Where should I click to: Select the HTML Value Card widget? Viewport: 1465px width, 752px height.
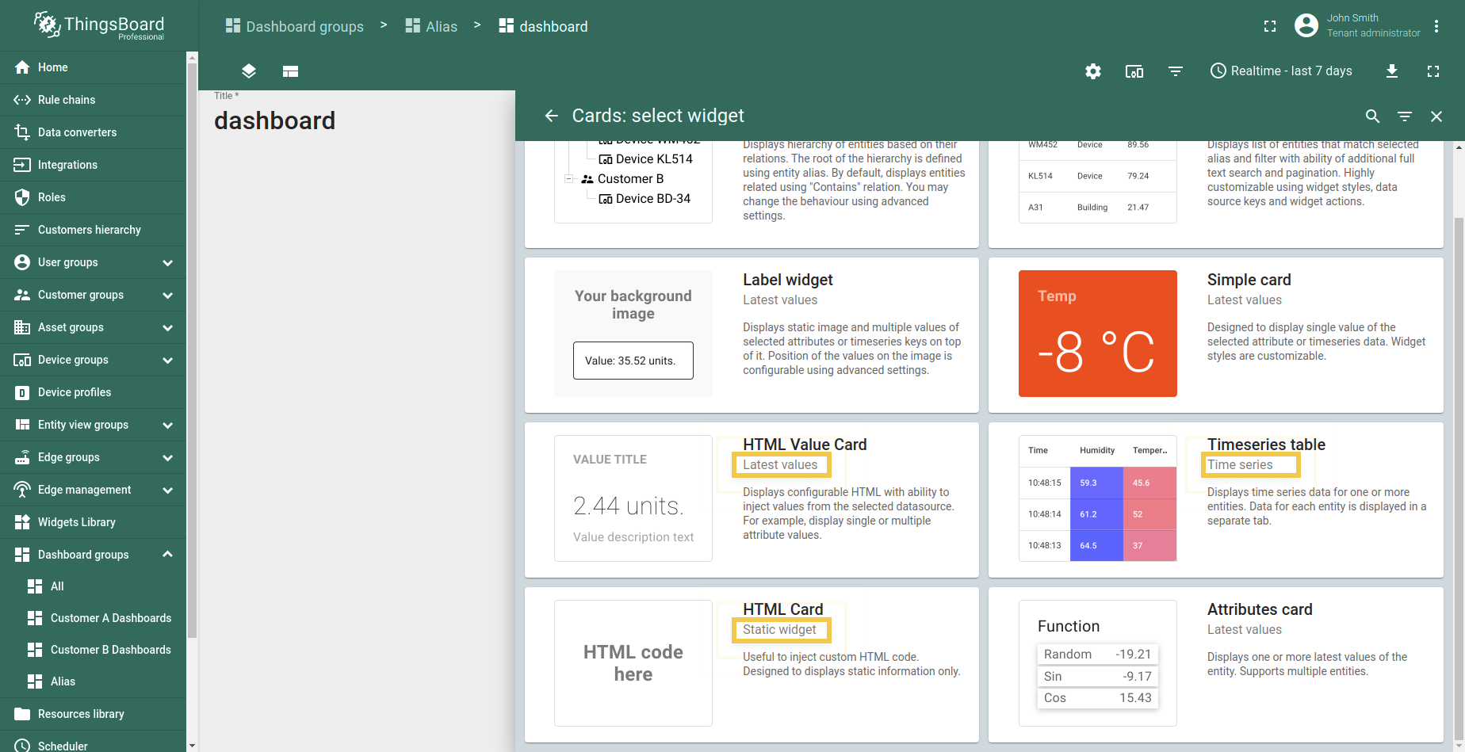tap(752, 499)
